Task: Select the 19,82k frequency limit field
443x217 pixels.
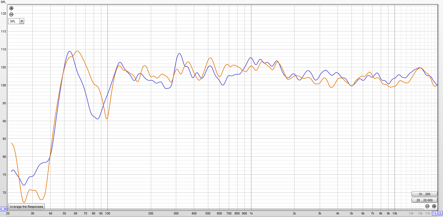Action: click(x=437, y=213)
